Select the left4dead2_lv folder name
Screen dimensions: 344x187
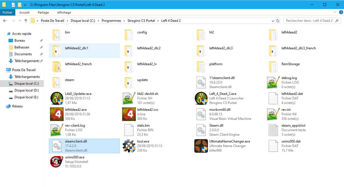147,64
